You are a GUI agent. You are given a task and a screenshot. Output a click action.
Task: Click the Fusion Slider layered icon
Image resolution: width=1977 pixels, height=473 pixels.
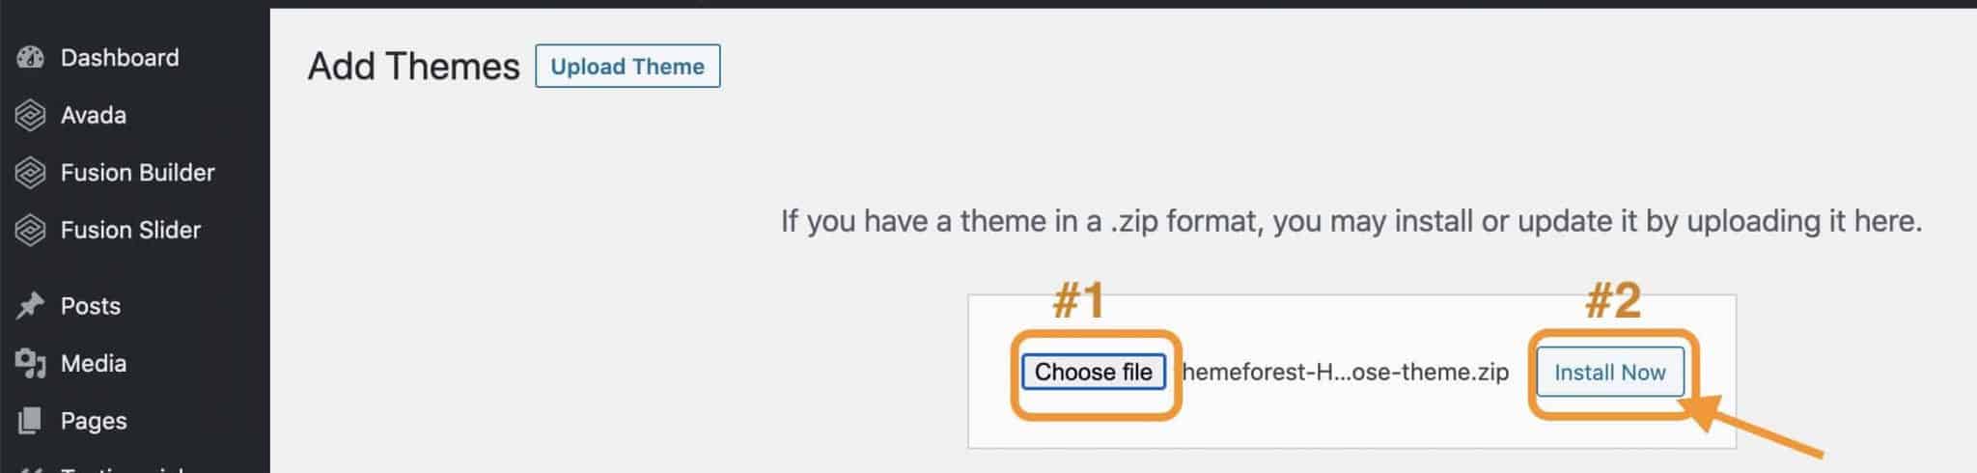click(x=30, y=231)
